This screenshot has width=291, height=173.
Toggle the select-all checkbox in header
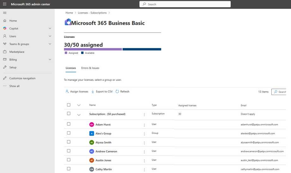pyautogui.click(x=69, y=105)
